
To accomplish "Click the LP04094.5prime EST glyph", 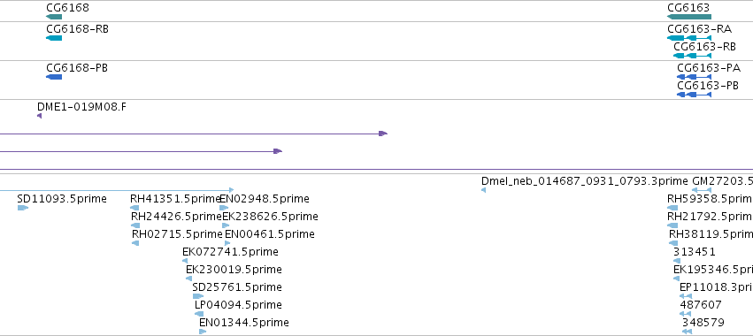I will click(x=199, y=314).
